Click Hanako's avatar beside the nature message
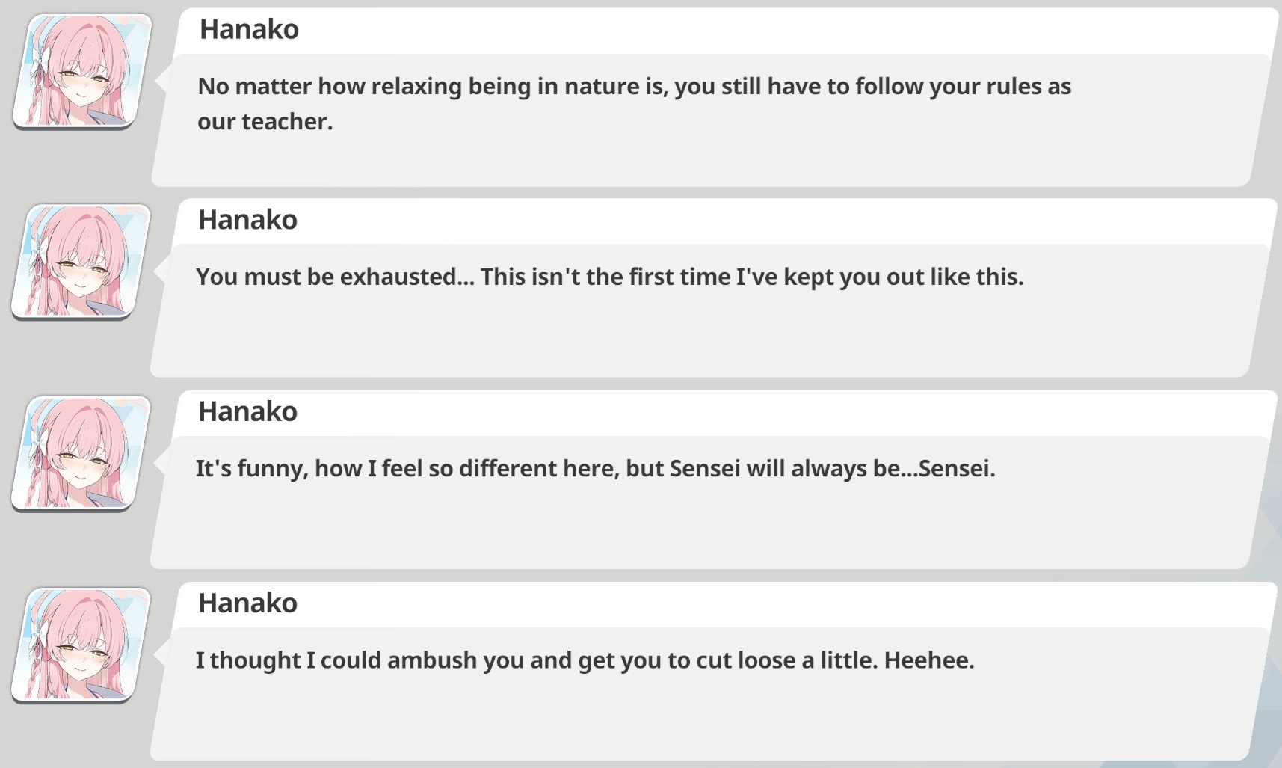1282x768 pixels. click(82, 71)
